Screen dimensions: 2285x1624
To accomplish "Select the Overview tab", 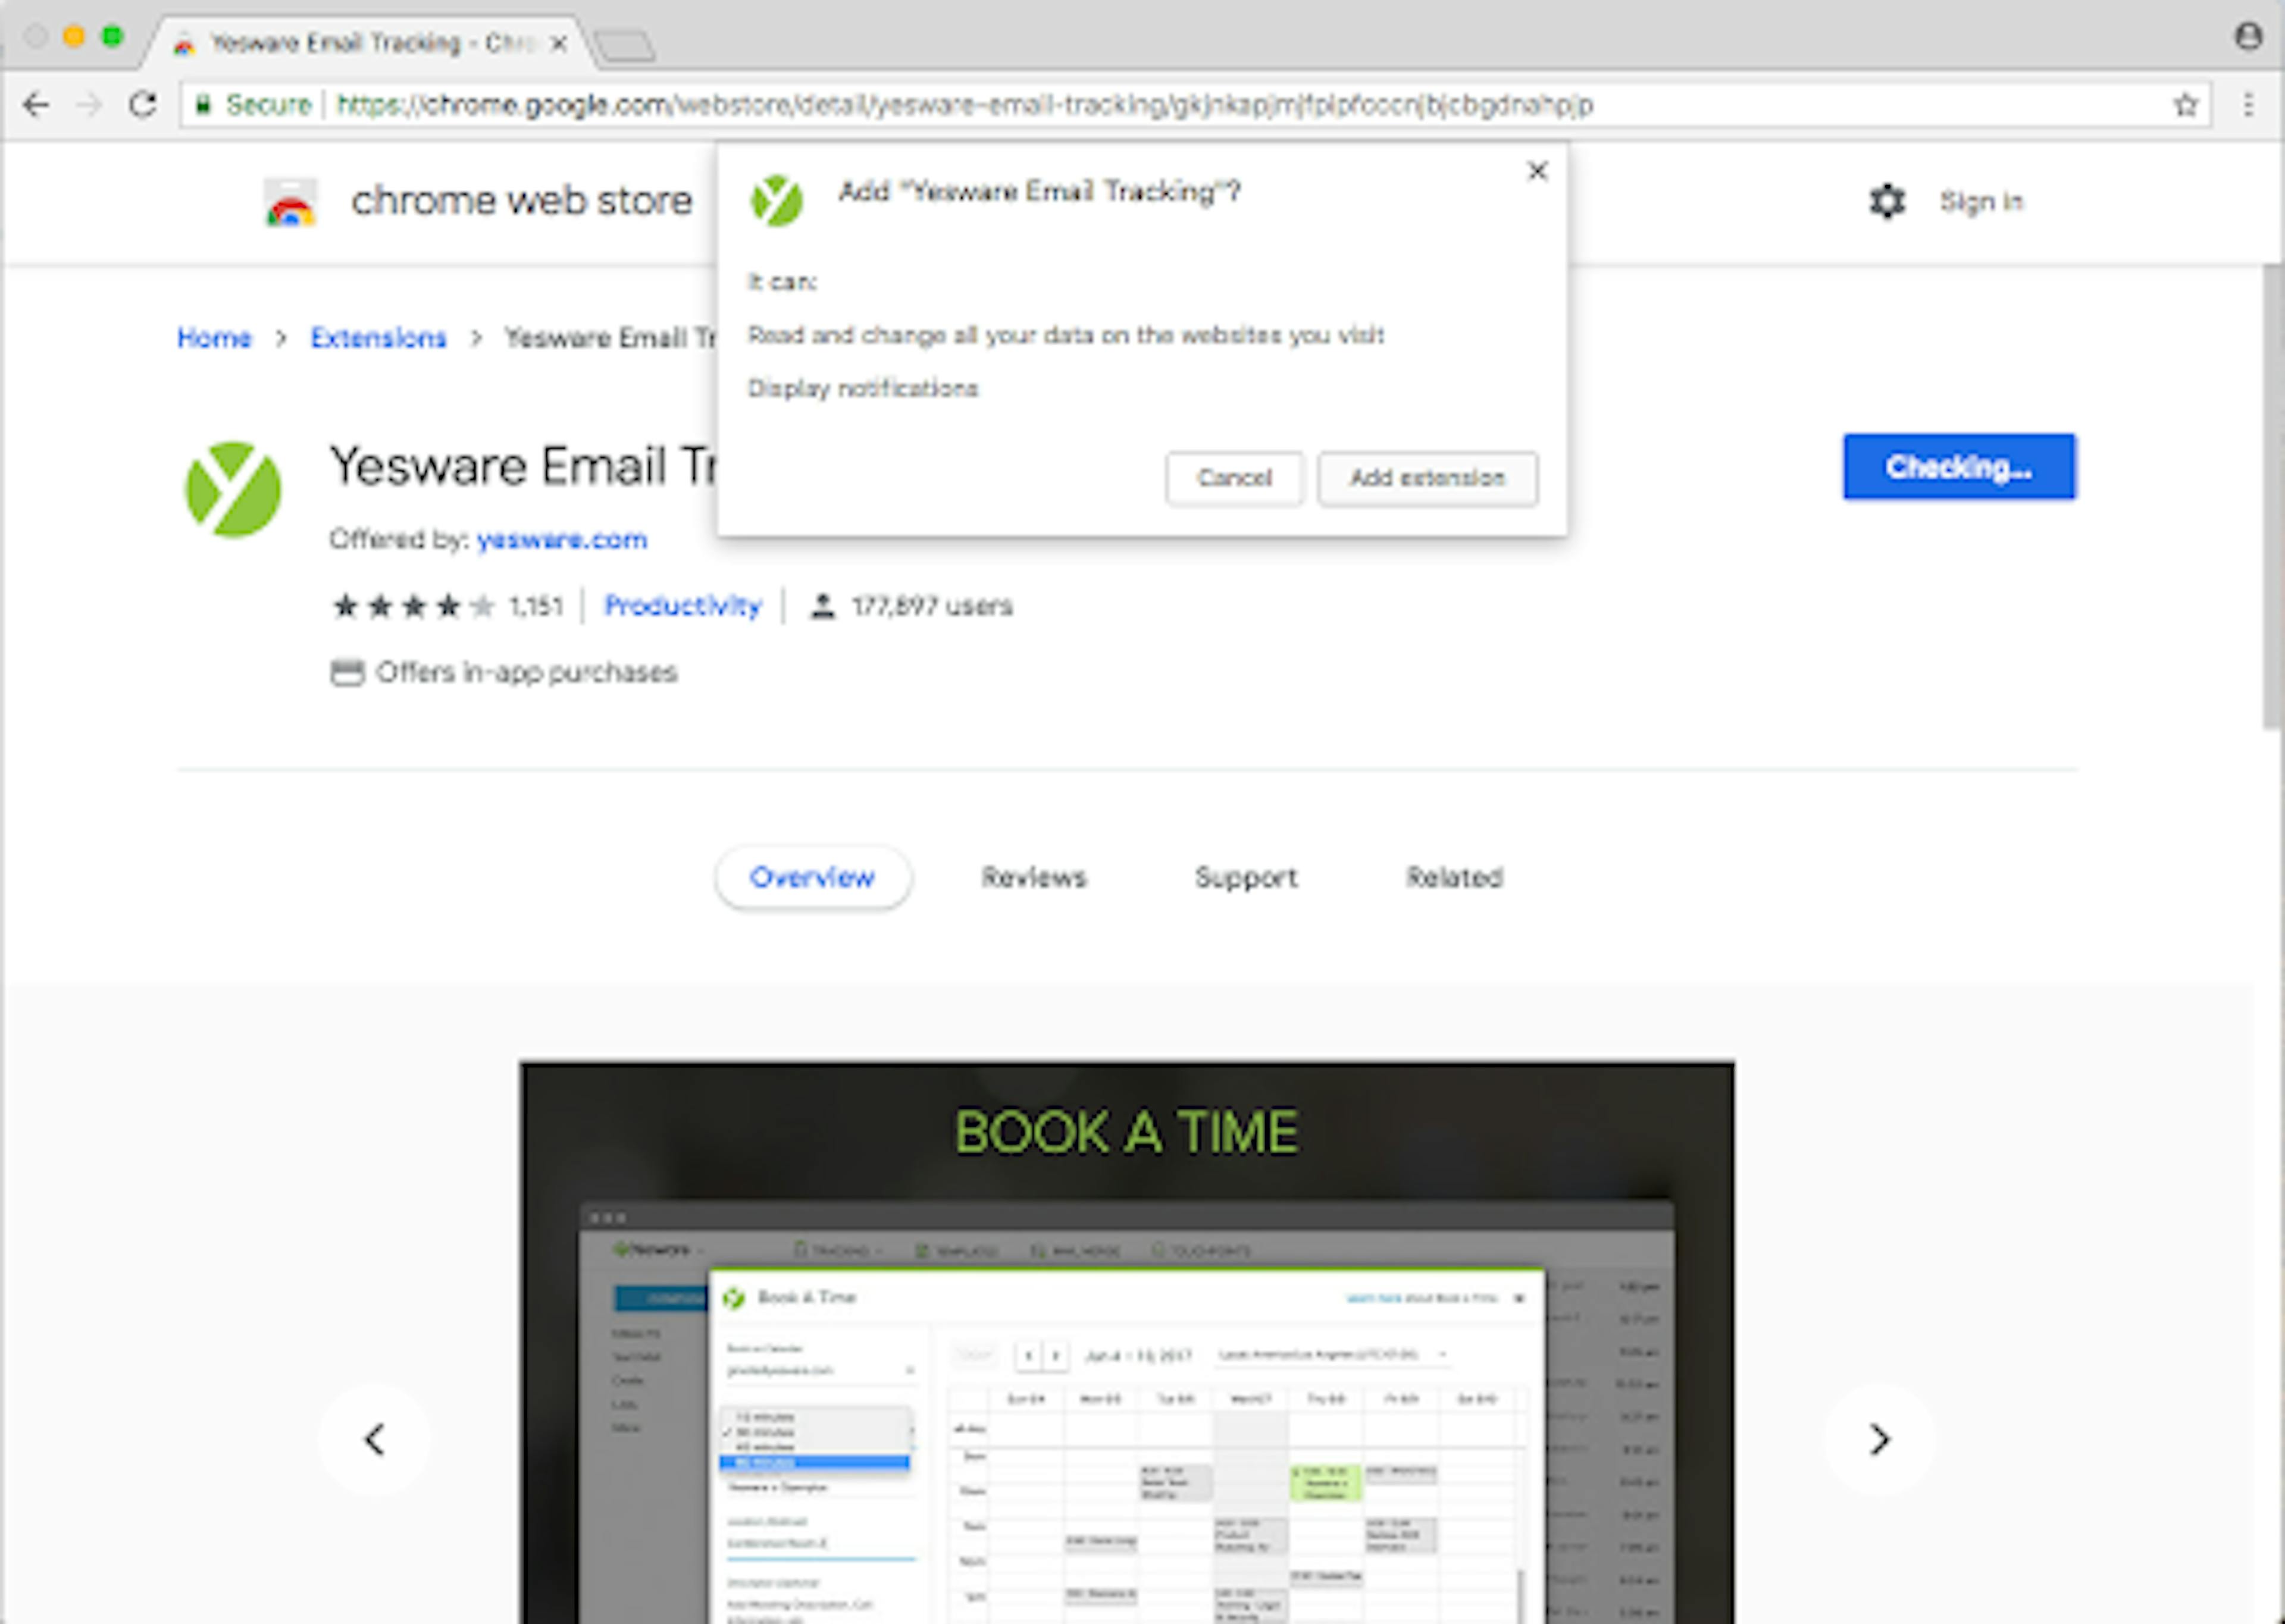I will [812, 877].
